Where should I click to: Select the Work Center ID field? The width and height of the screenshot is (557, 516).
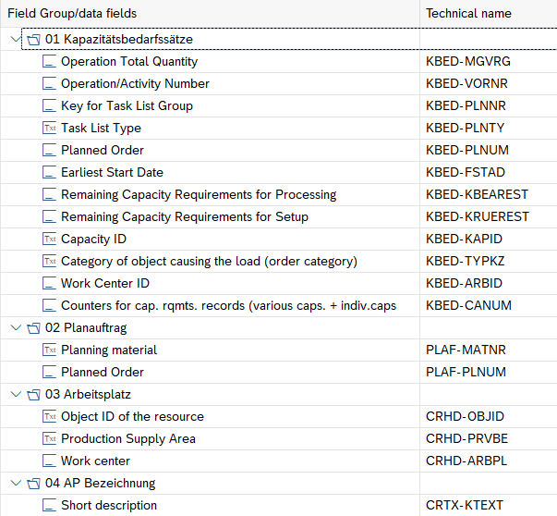(104, 284)
